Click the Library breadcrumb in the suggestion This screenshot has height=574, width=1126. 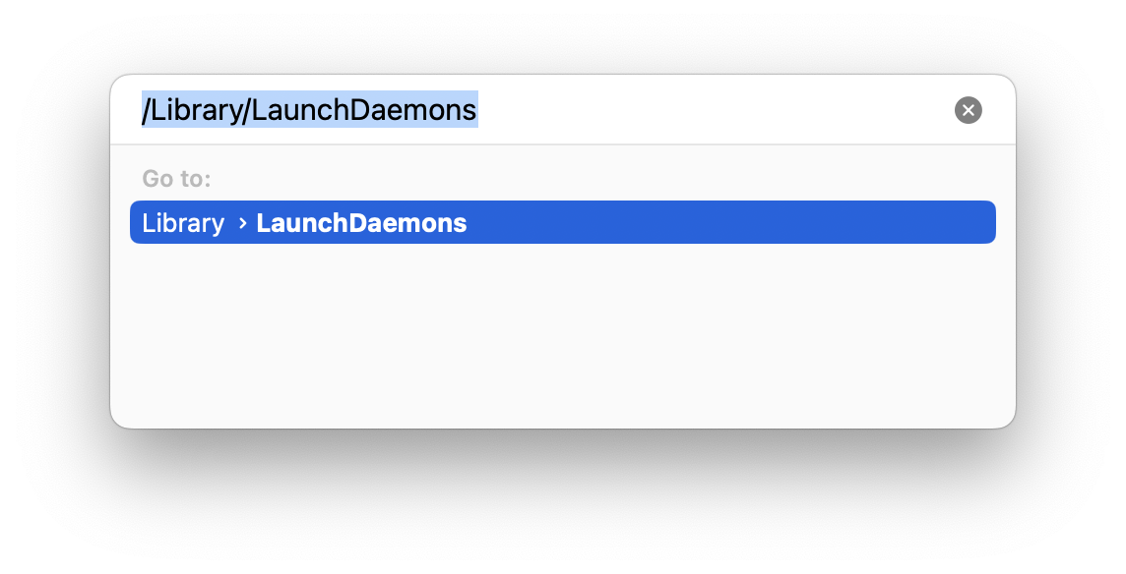[x=183, y=222]
